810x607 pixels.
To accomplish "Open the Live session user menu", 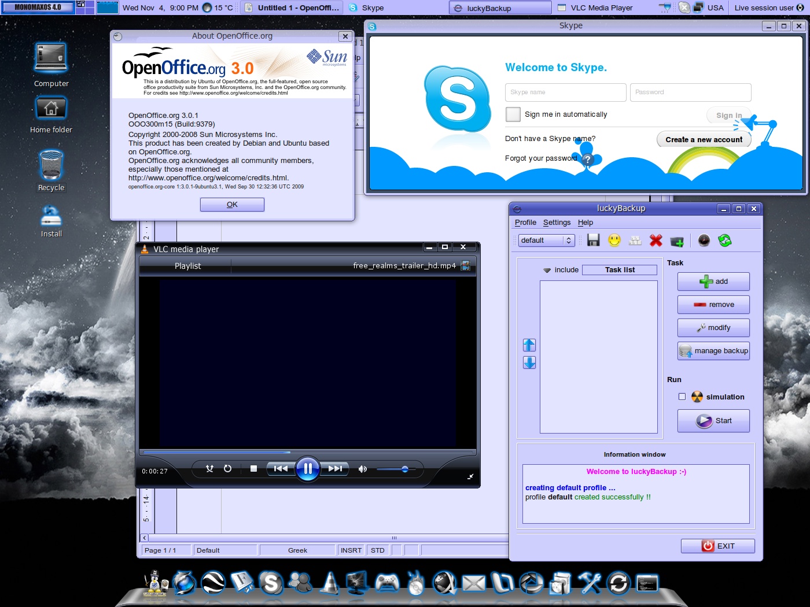I will pyautogui.click(x=769, y=8).
